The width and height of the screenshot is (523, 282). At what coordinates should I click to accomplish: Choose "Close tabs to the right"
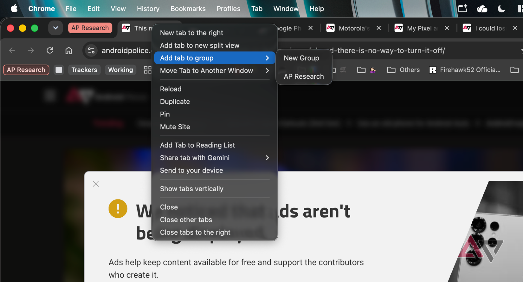click(215, 232)
